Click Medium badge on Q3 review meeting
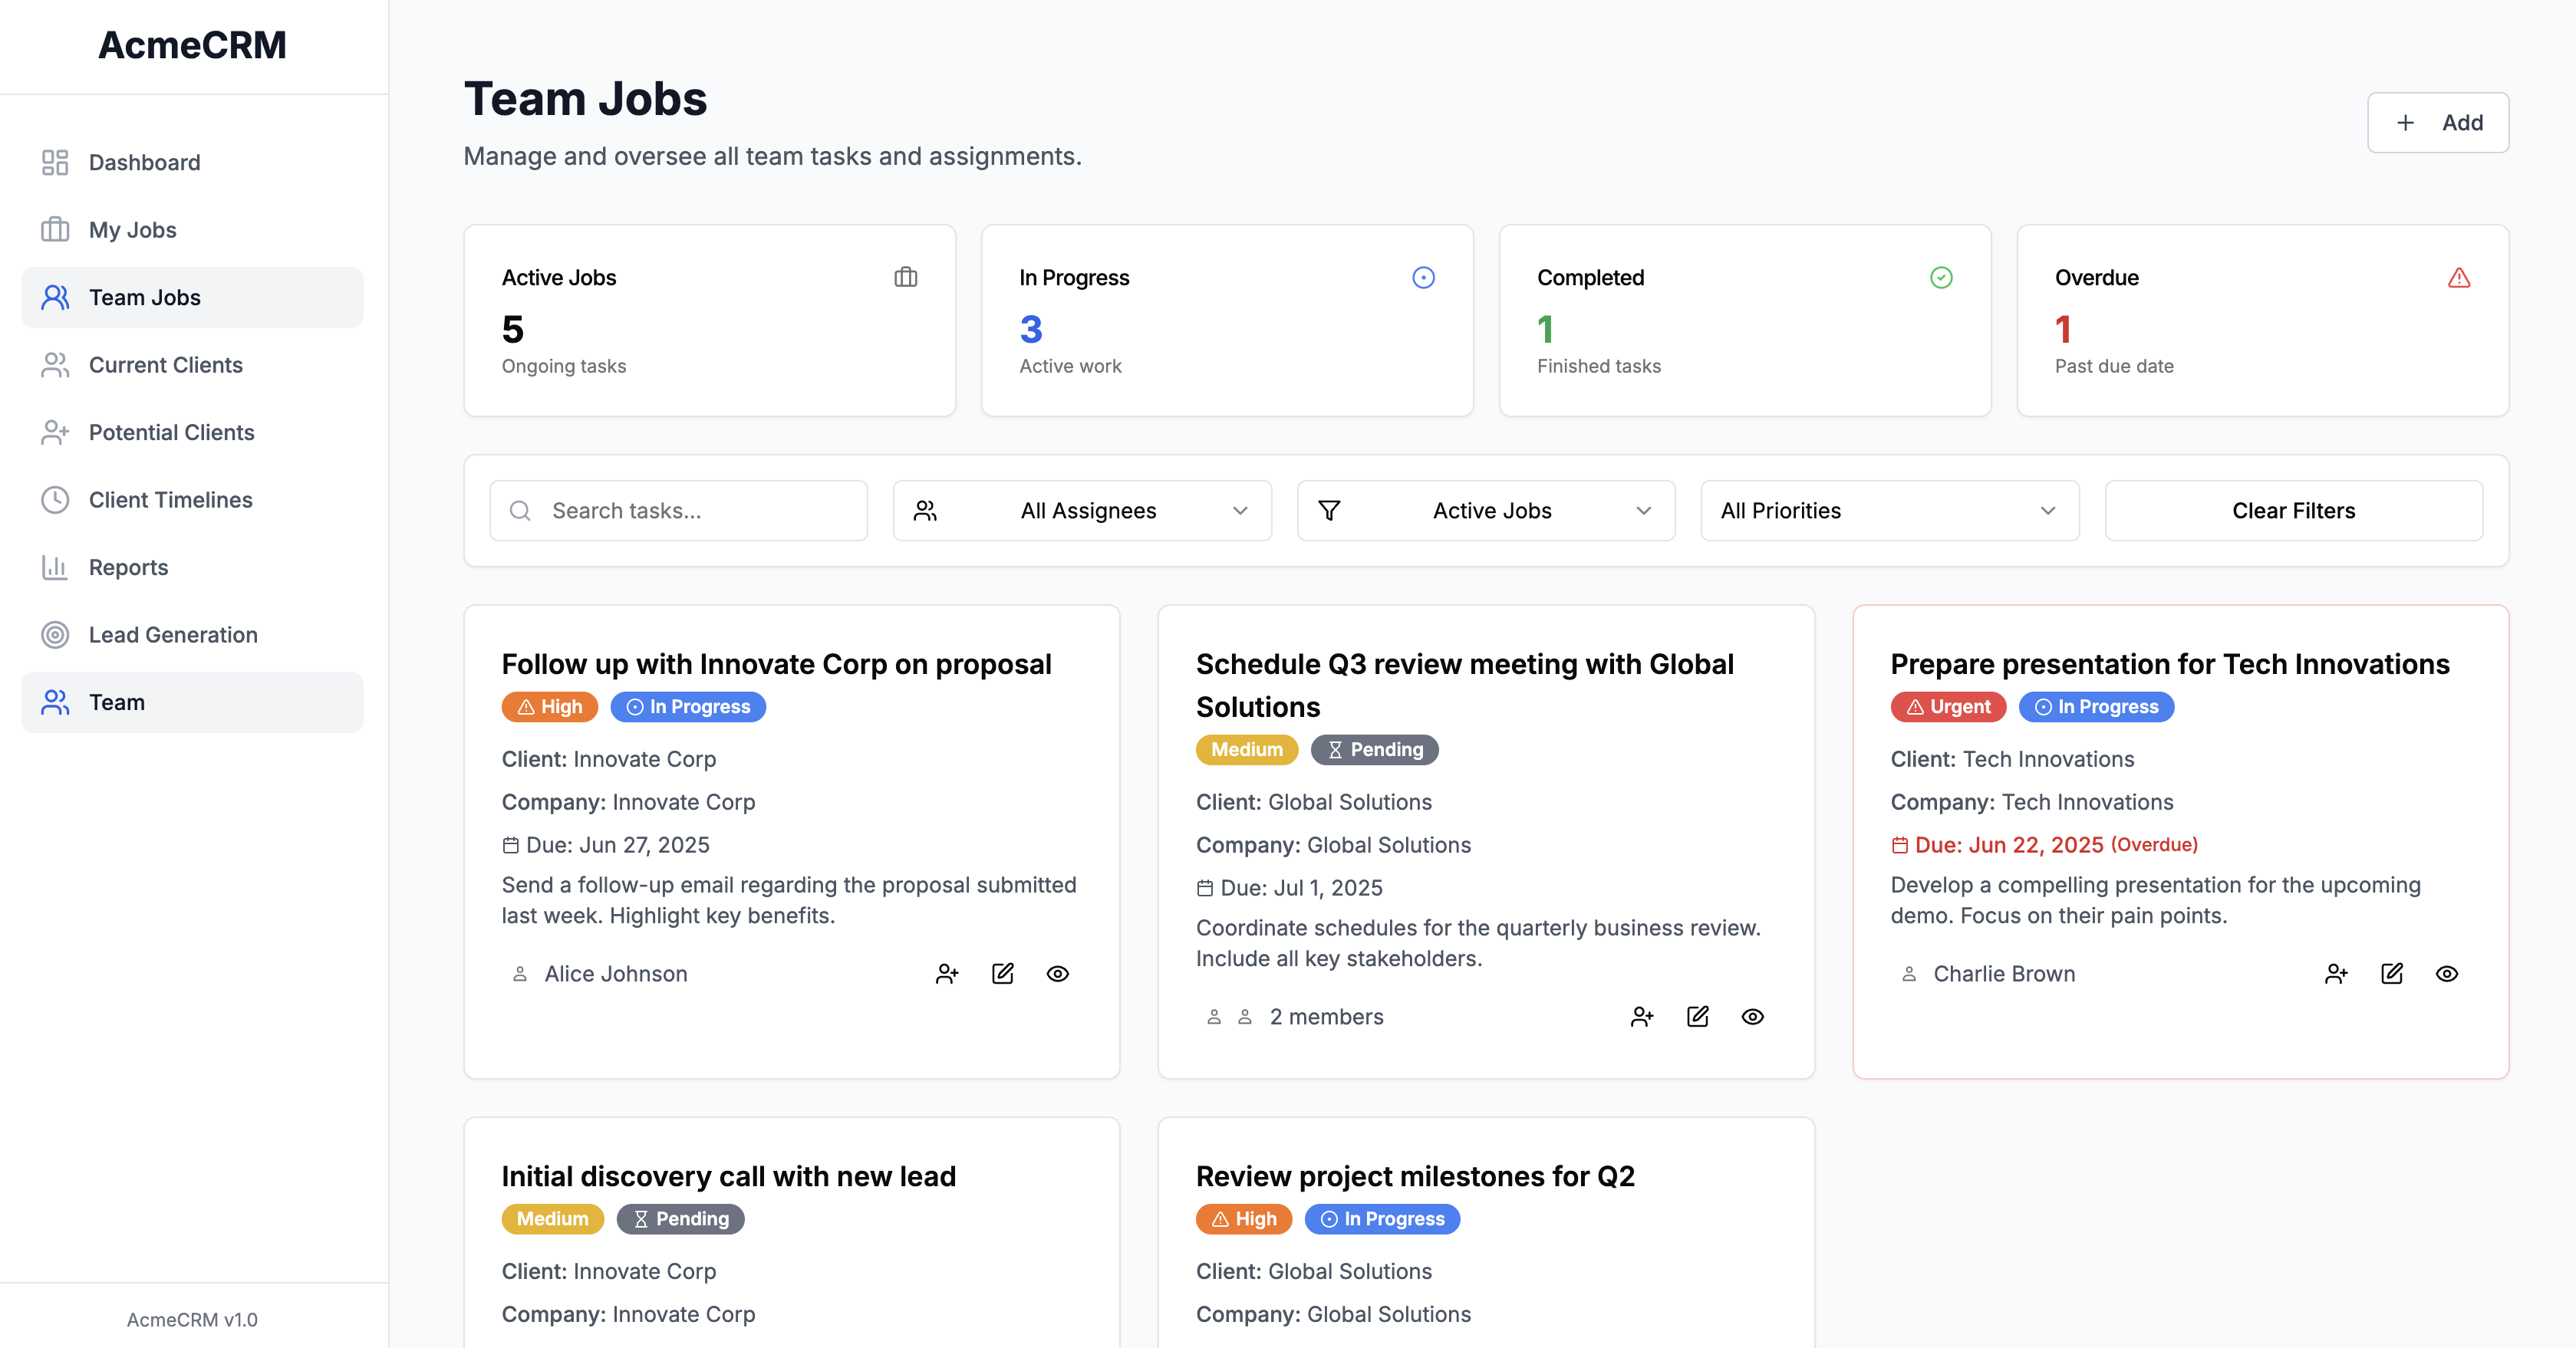 click(x=1246, y=749)
